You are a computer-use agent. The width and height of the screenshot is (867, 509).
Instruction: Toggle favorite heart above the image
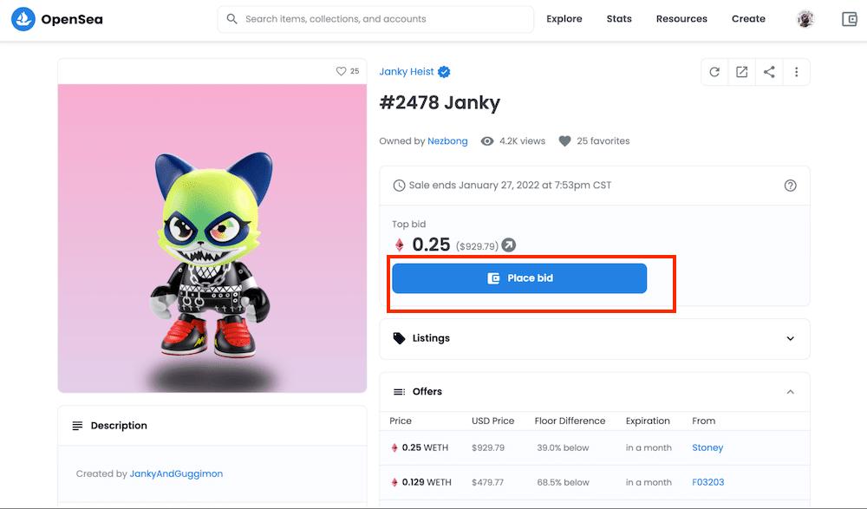pos(341,71)
